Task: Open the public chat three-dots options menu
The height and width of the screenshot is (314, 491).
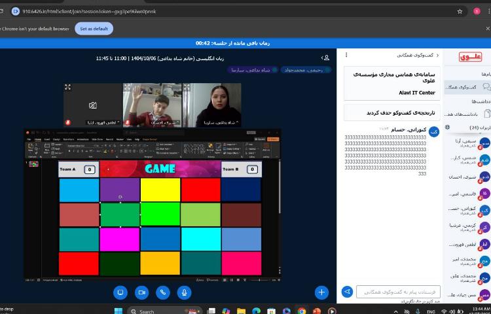Action: coord(346,56)
